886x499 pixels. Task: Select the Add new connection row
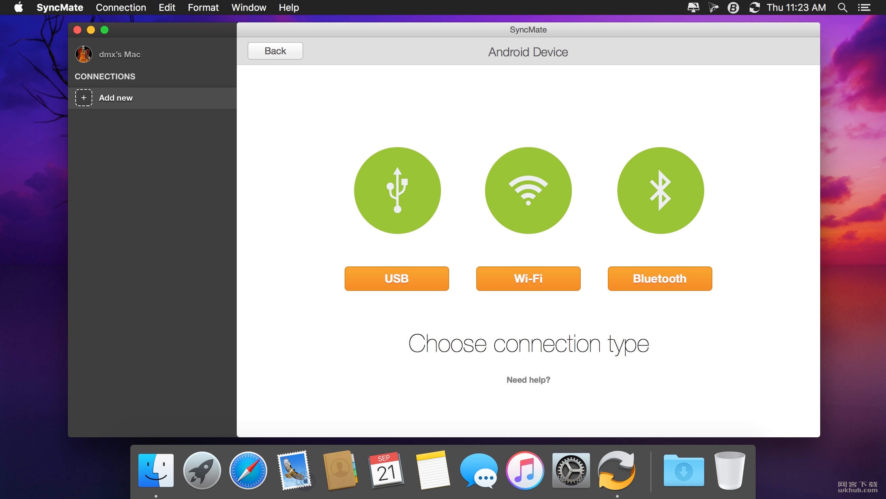152,98
